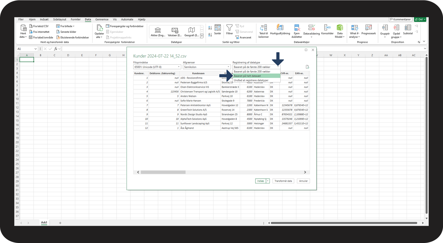Select the Aktier data type icon
This screenshot has height=243, width=443.
point(158,30)
